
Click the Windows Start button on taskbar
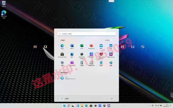coord(64,106)
